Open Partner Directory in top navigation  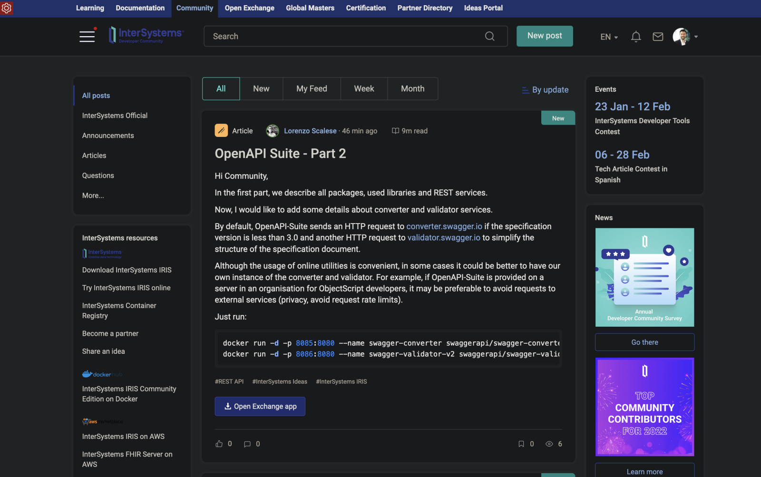pos(425,8)
